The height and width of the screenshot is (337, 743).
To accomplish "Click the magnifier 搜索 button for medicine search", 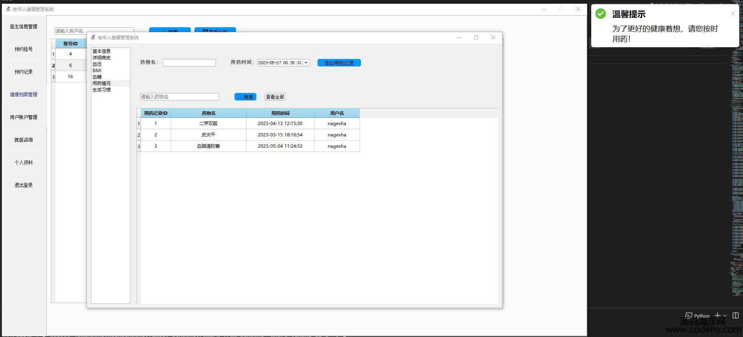I will [x=245, y=97].
